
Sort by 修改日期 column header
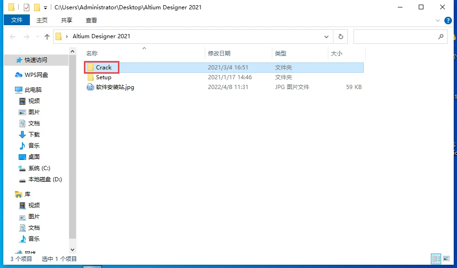coord(219,53)
